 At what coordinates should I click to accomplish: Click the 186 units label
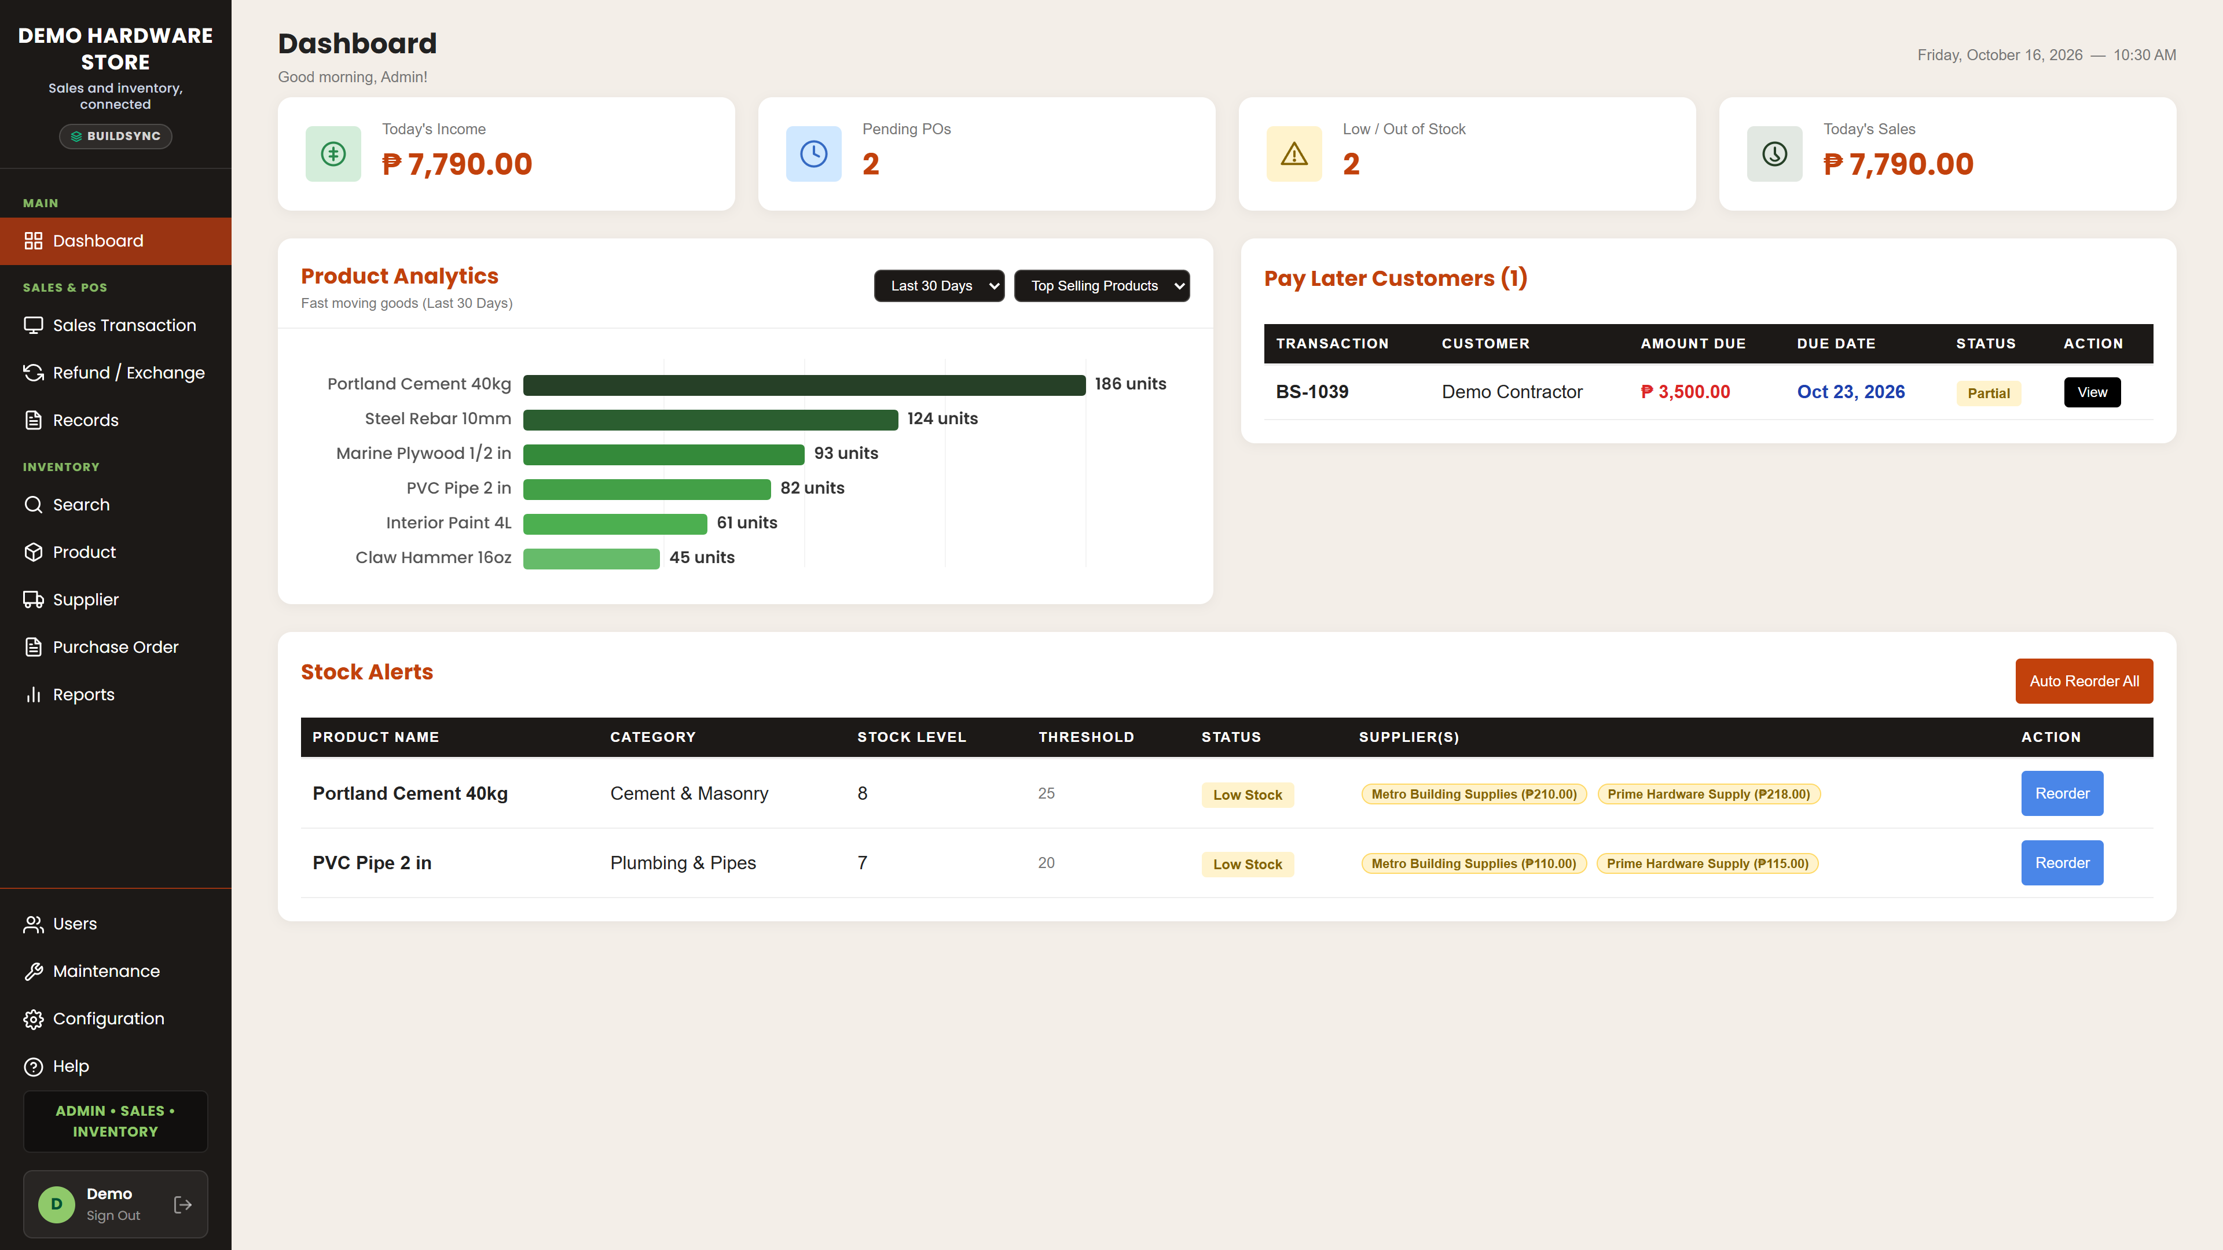pos(1131,384)
